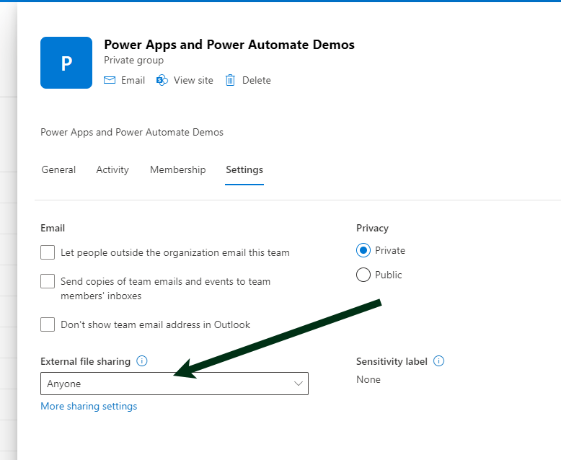Switch to the General tab

click(x=58, y=170)
